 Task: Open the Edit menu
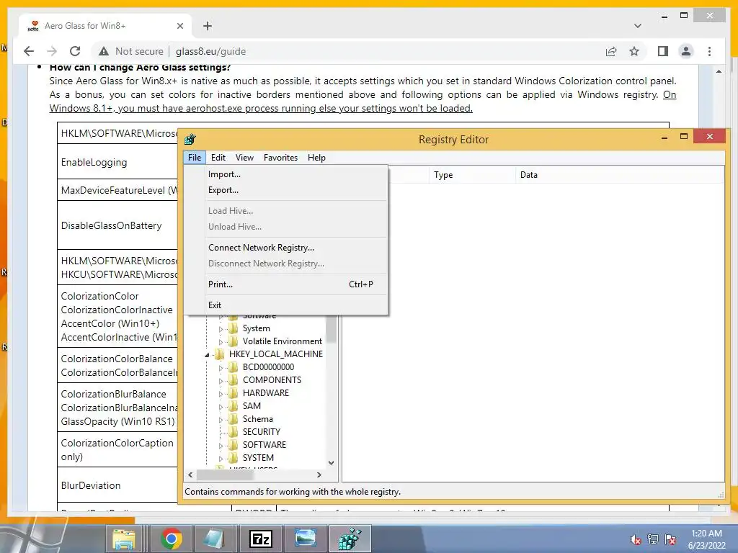(x=218, y=158)
